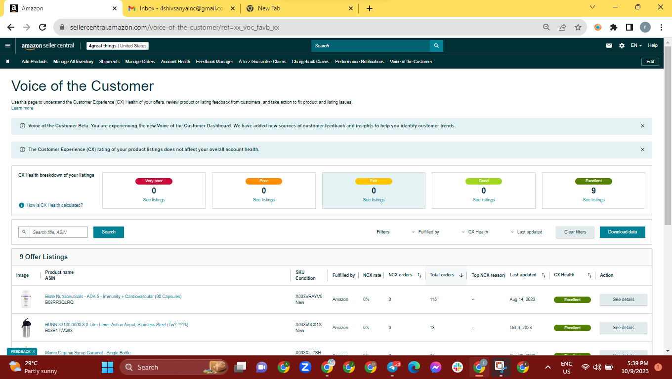Screen dimensions: 672x379
Task: Click the Seller Central header search box
Action: coord(371,46)
